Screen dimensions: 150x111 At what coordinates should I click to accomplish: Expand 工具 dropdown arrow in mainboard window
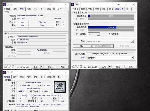(x=42, y=67)
